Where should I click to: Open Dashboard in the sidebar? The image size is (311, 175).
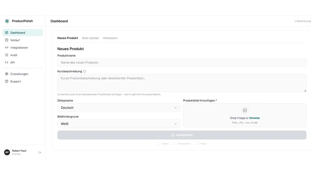click(x=23, y=33)
